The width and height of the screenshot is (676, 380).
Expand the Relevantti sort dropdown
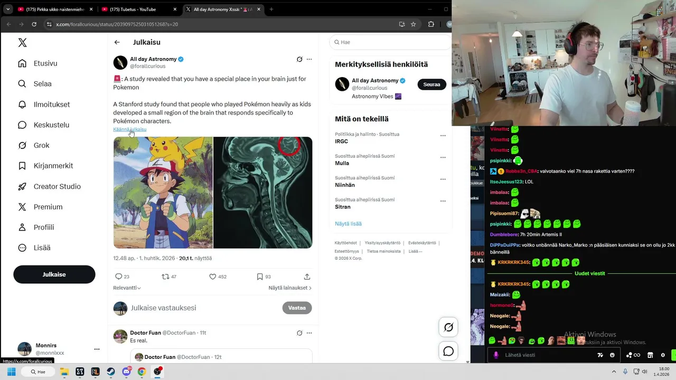coord(127,288)
